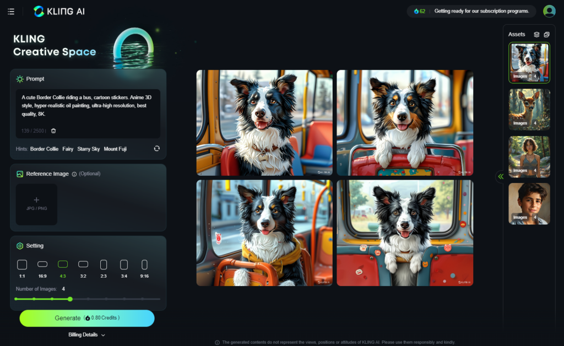This screenshot has height=346, width=564.
Task: Click the Number of Images slider handle
Action: (x=70, y=299)
